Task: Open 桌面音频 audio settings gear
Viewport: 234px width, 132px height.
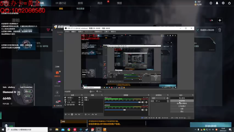Action: [x=147, y=110]
